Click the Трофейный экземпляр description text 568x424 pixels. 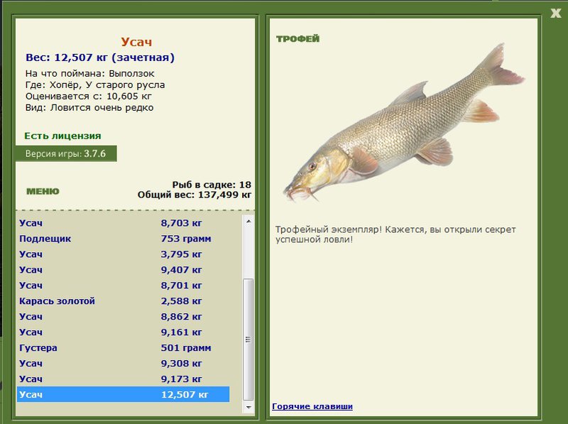[395, 234]
